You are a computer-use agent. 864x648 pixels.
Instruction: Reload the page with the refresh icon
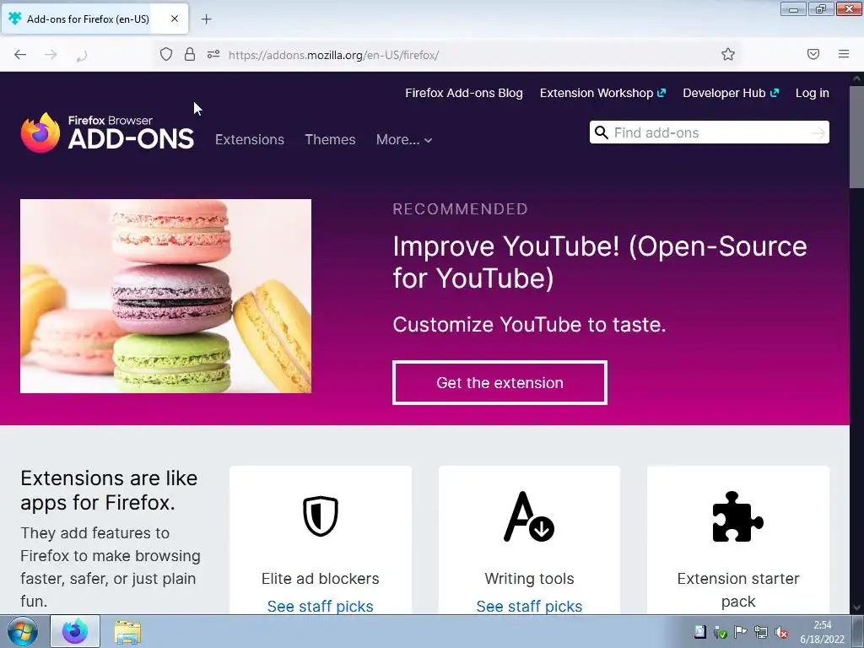click(x=82, y=55)
